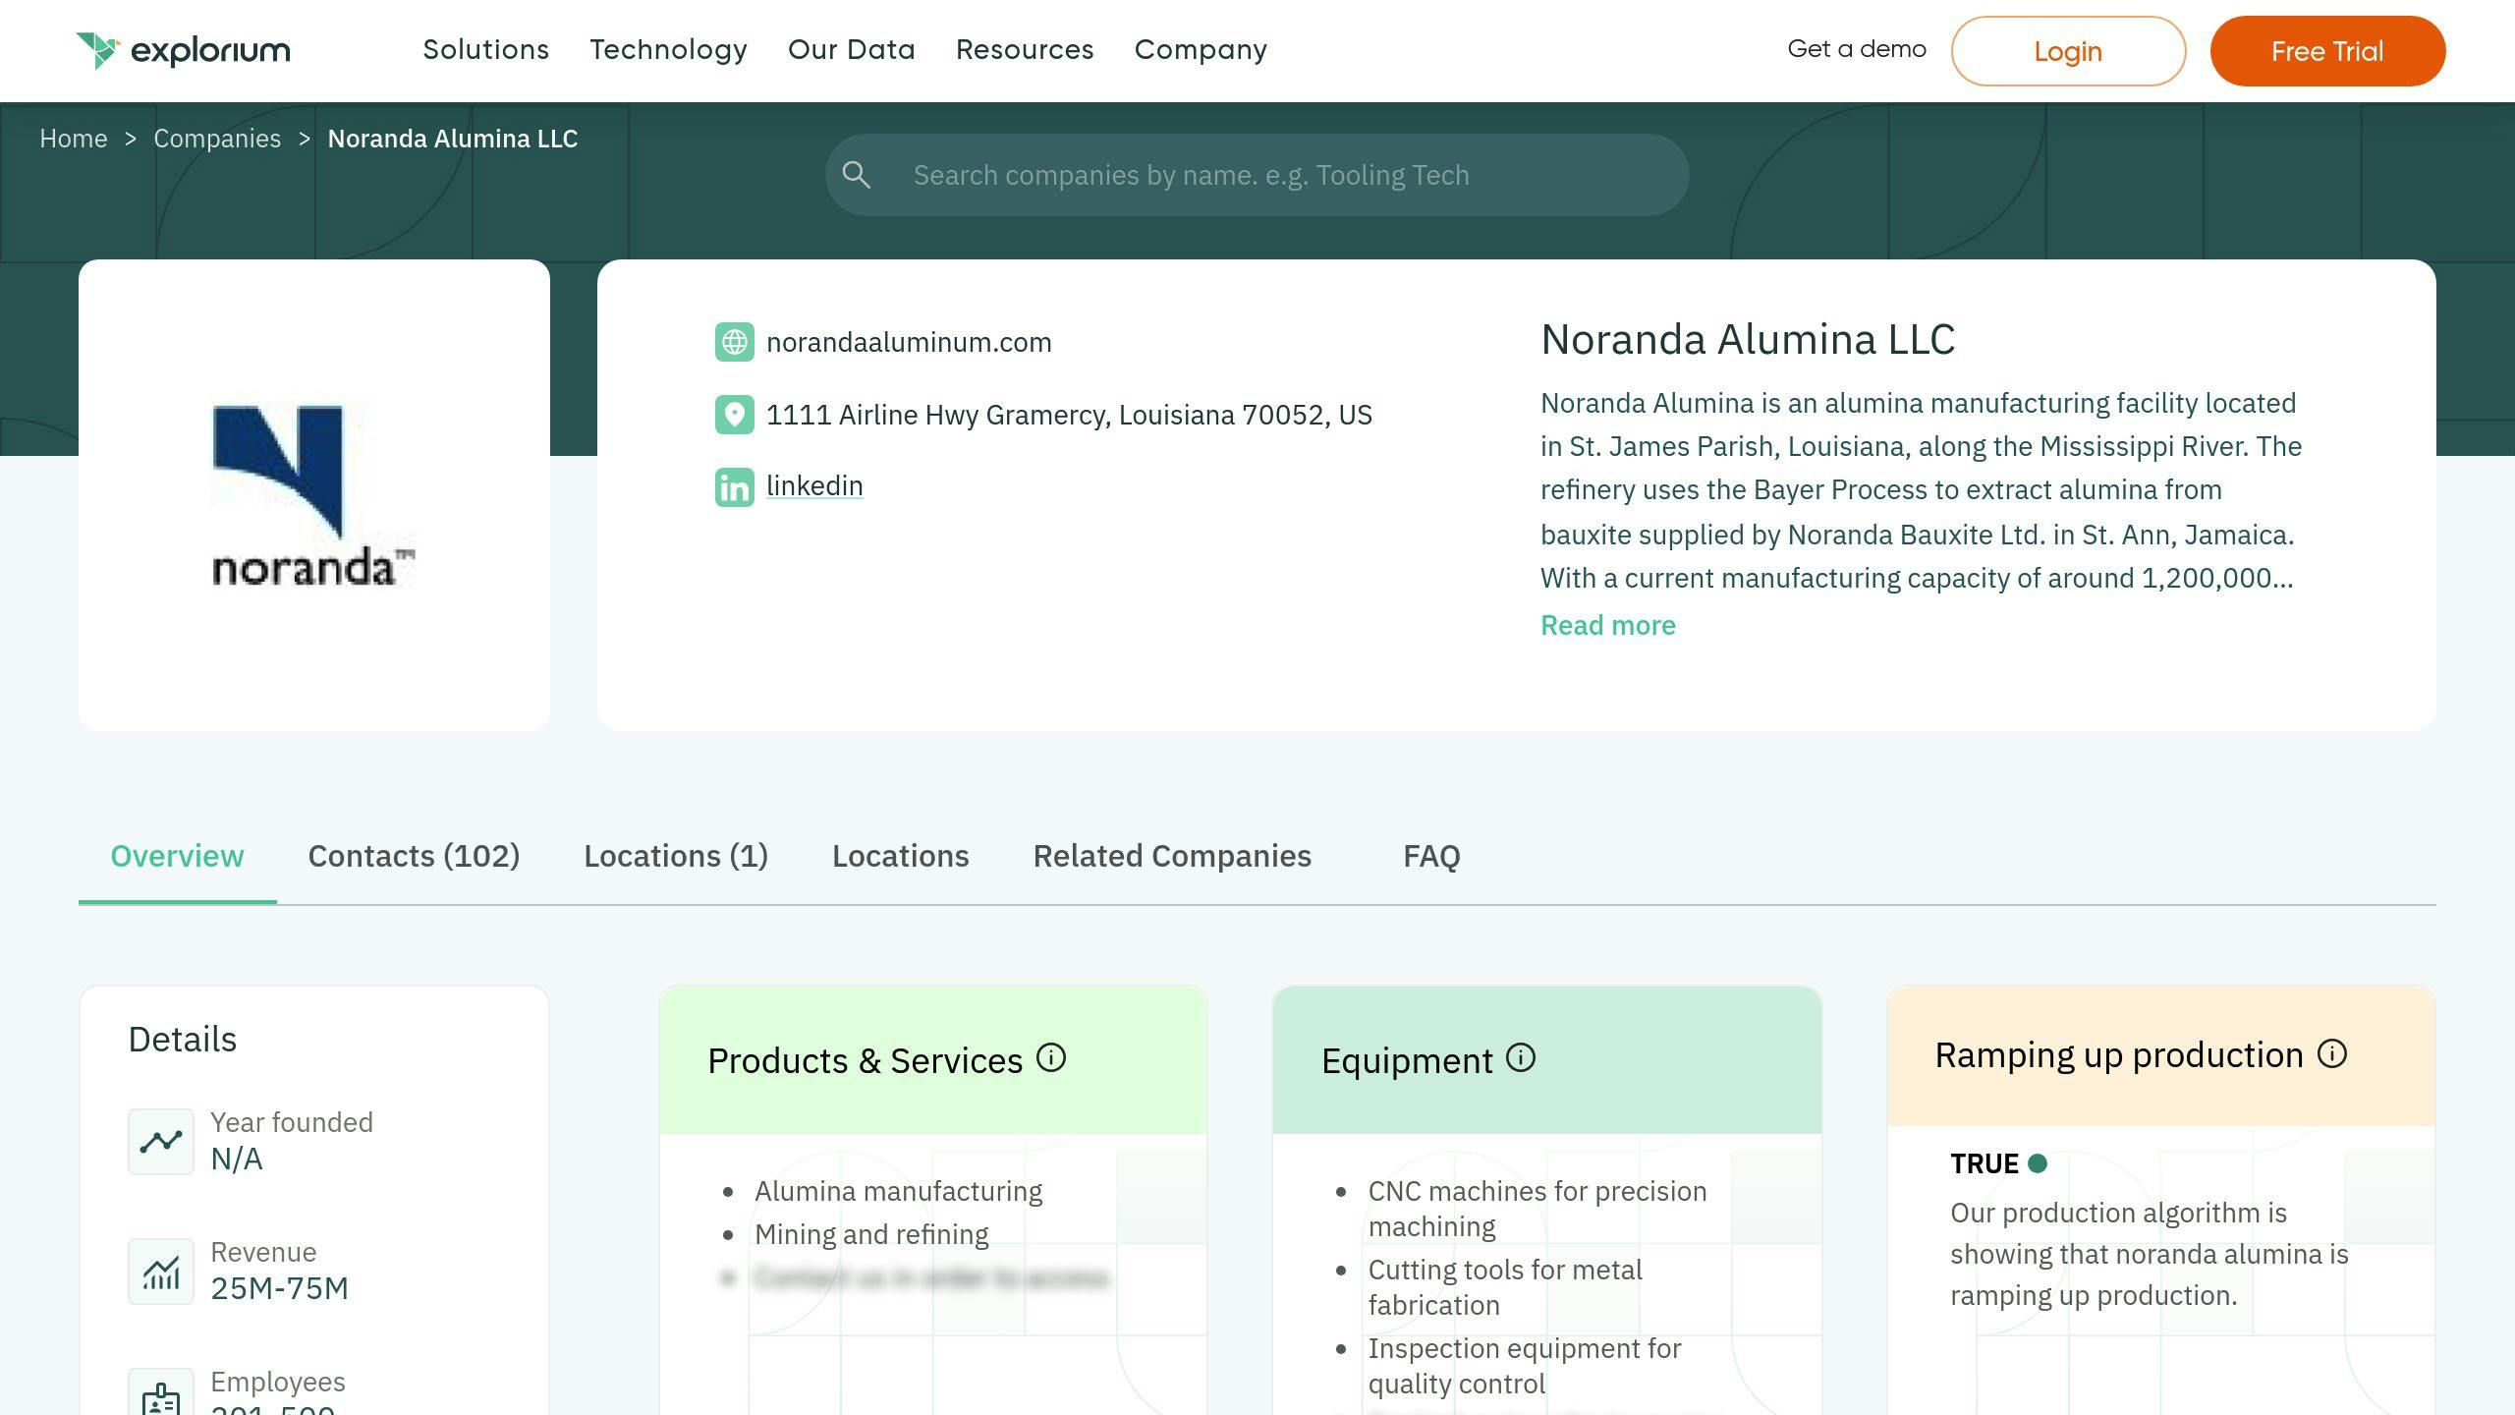Click the Revenue chart icon
This screenshot has height=1415, width=2515.
[x=161, y=1272]
